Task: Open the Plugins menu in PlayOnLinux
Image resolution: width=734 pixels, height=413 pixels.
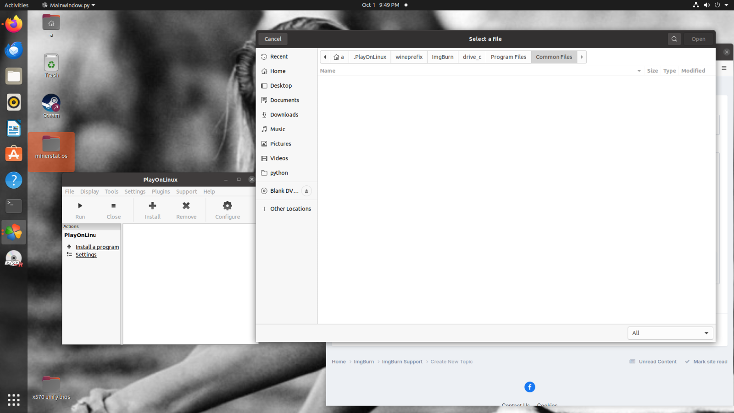Action: (161, 191)
